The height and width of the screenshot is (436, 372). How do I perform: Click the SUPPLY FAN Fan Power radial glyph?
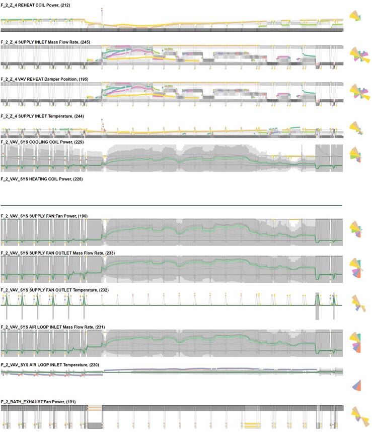pyautogui.click(x=356, y=230)
